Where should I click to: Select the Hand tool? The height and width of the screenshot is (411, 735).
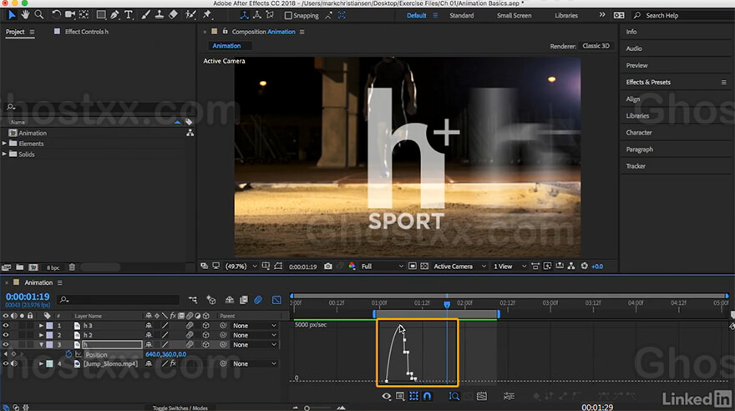[x=25, y=15]
